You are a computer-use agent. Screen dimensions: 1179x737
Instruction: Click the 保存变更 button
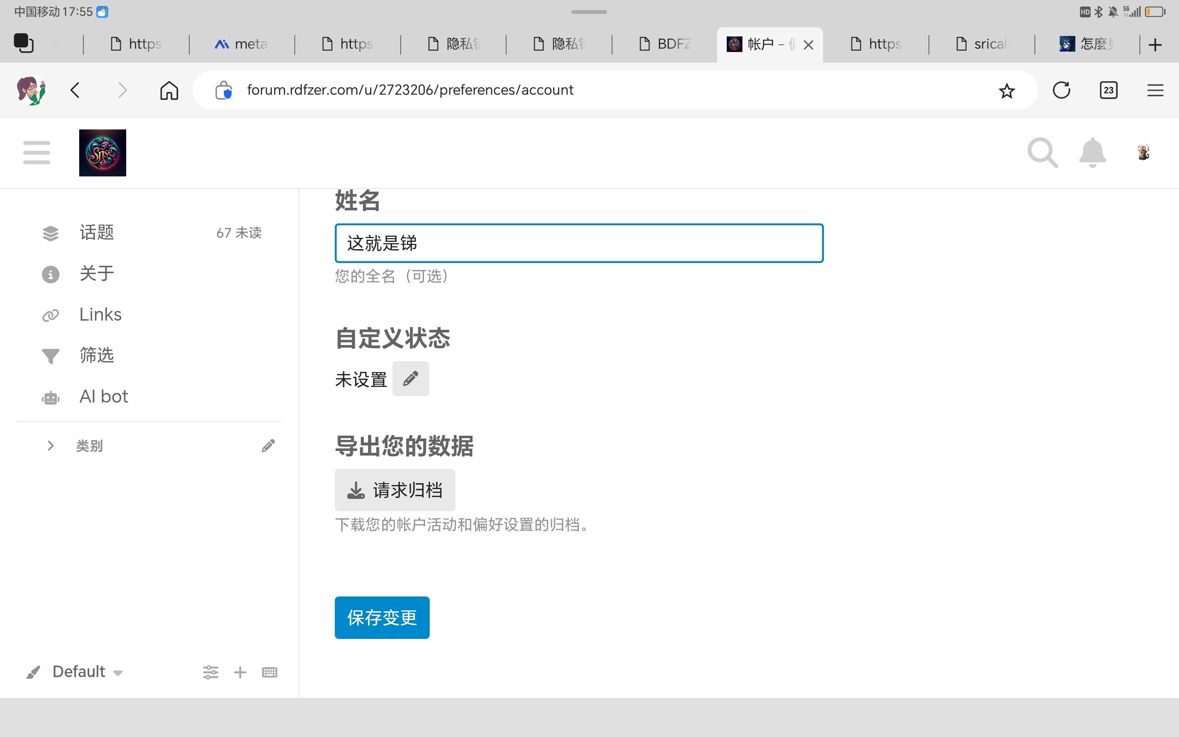pyautogui.click(x=381, y=618)
